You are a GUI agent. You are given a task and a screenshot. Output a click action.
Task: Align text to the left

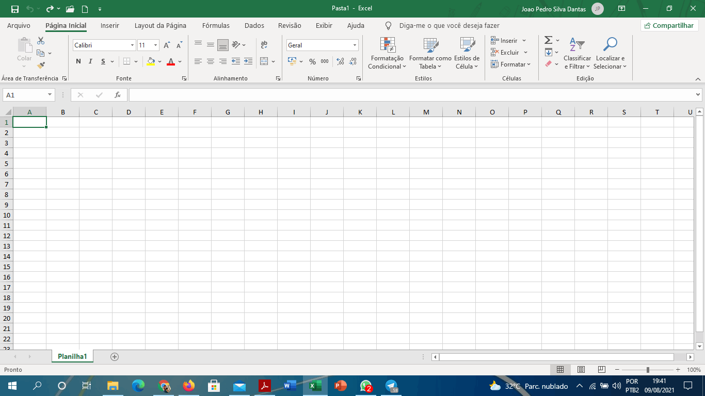click(198, 61)
